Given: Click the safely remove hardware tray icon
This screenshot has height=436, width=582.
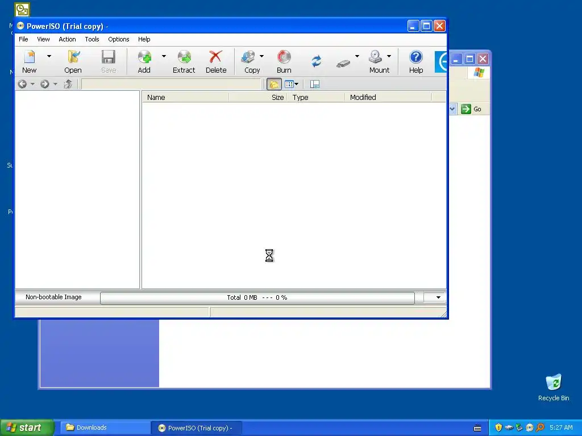Looking at the screenshot, I should 509,427.
